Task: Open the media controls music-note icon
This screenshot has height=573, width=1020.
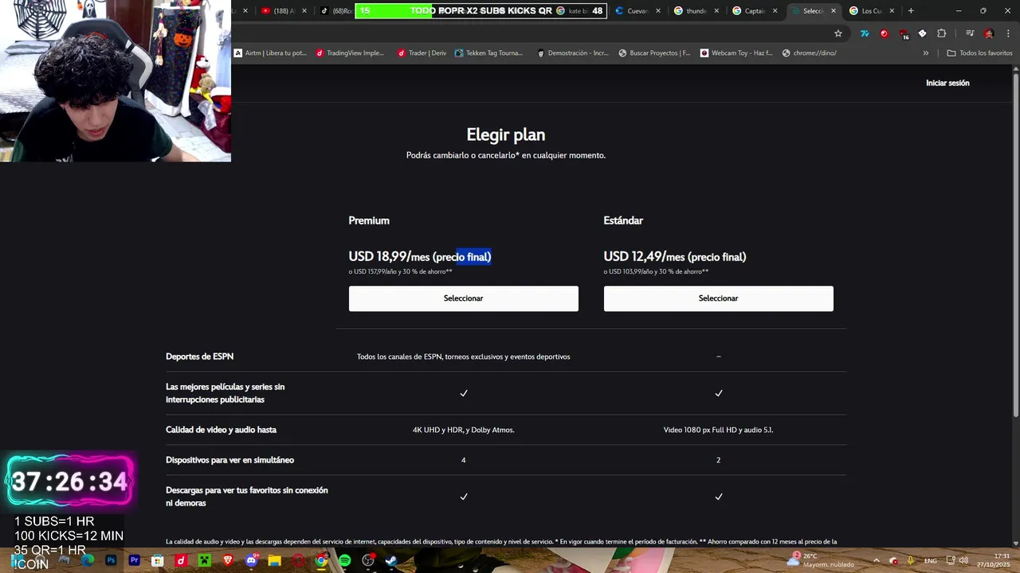Action: click(970, 33)
